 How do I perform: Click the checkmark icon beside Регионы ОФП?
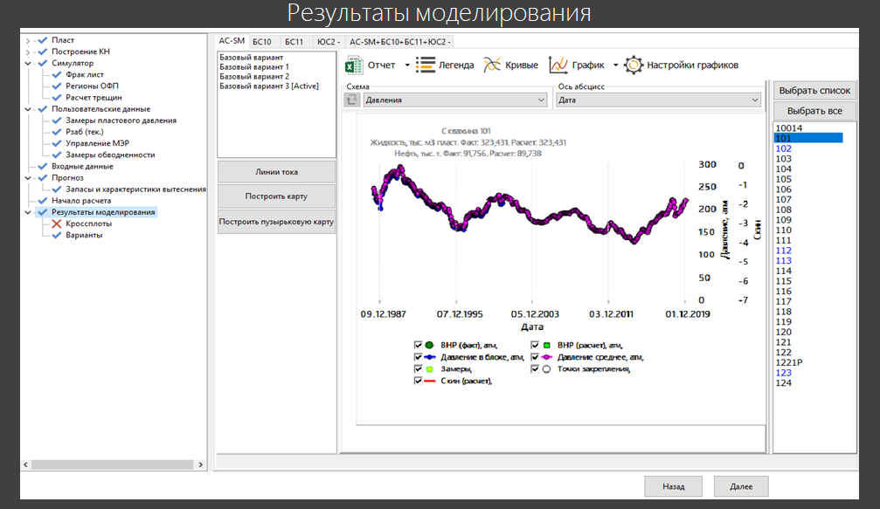[x=56, y=86]
